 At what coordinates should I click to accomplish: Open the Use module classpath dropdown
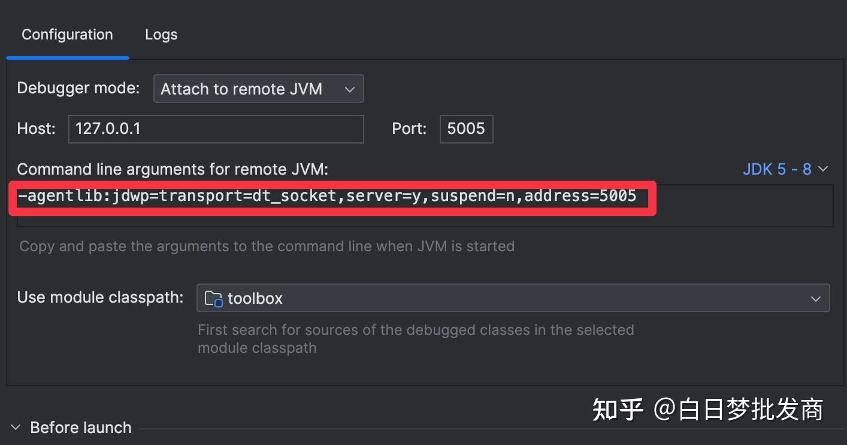coord(512,298)
